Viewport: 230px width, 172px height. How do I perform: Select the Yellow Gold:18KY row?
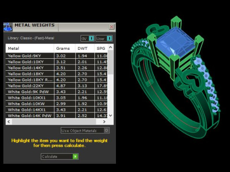click(57, 74)
